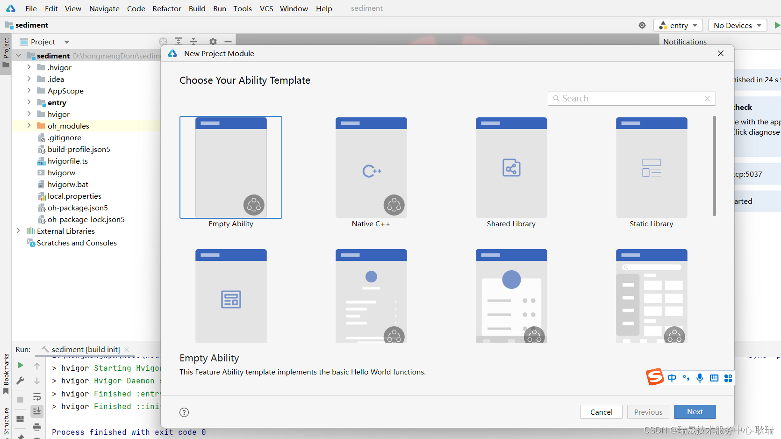Open the Build menu
The image size is (781, 439).
point(197,8)
